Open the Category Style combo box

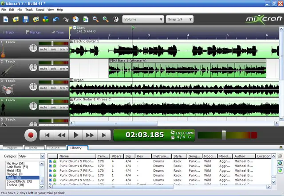(32, 156)
